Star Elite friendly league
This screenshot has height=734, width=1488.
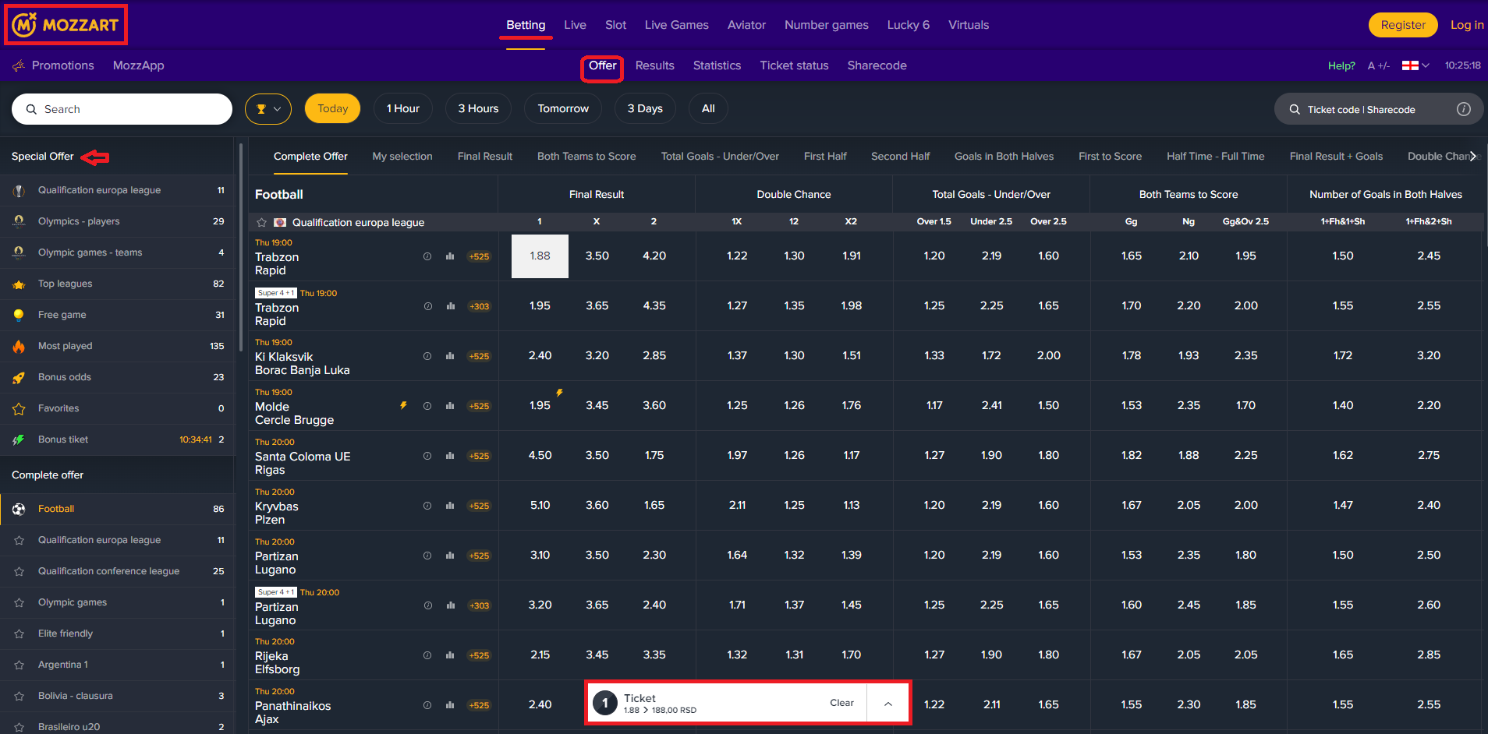click(x=19, y=633)
